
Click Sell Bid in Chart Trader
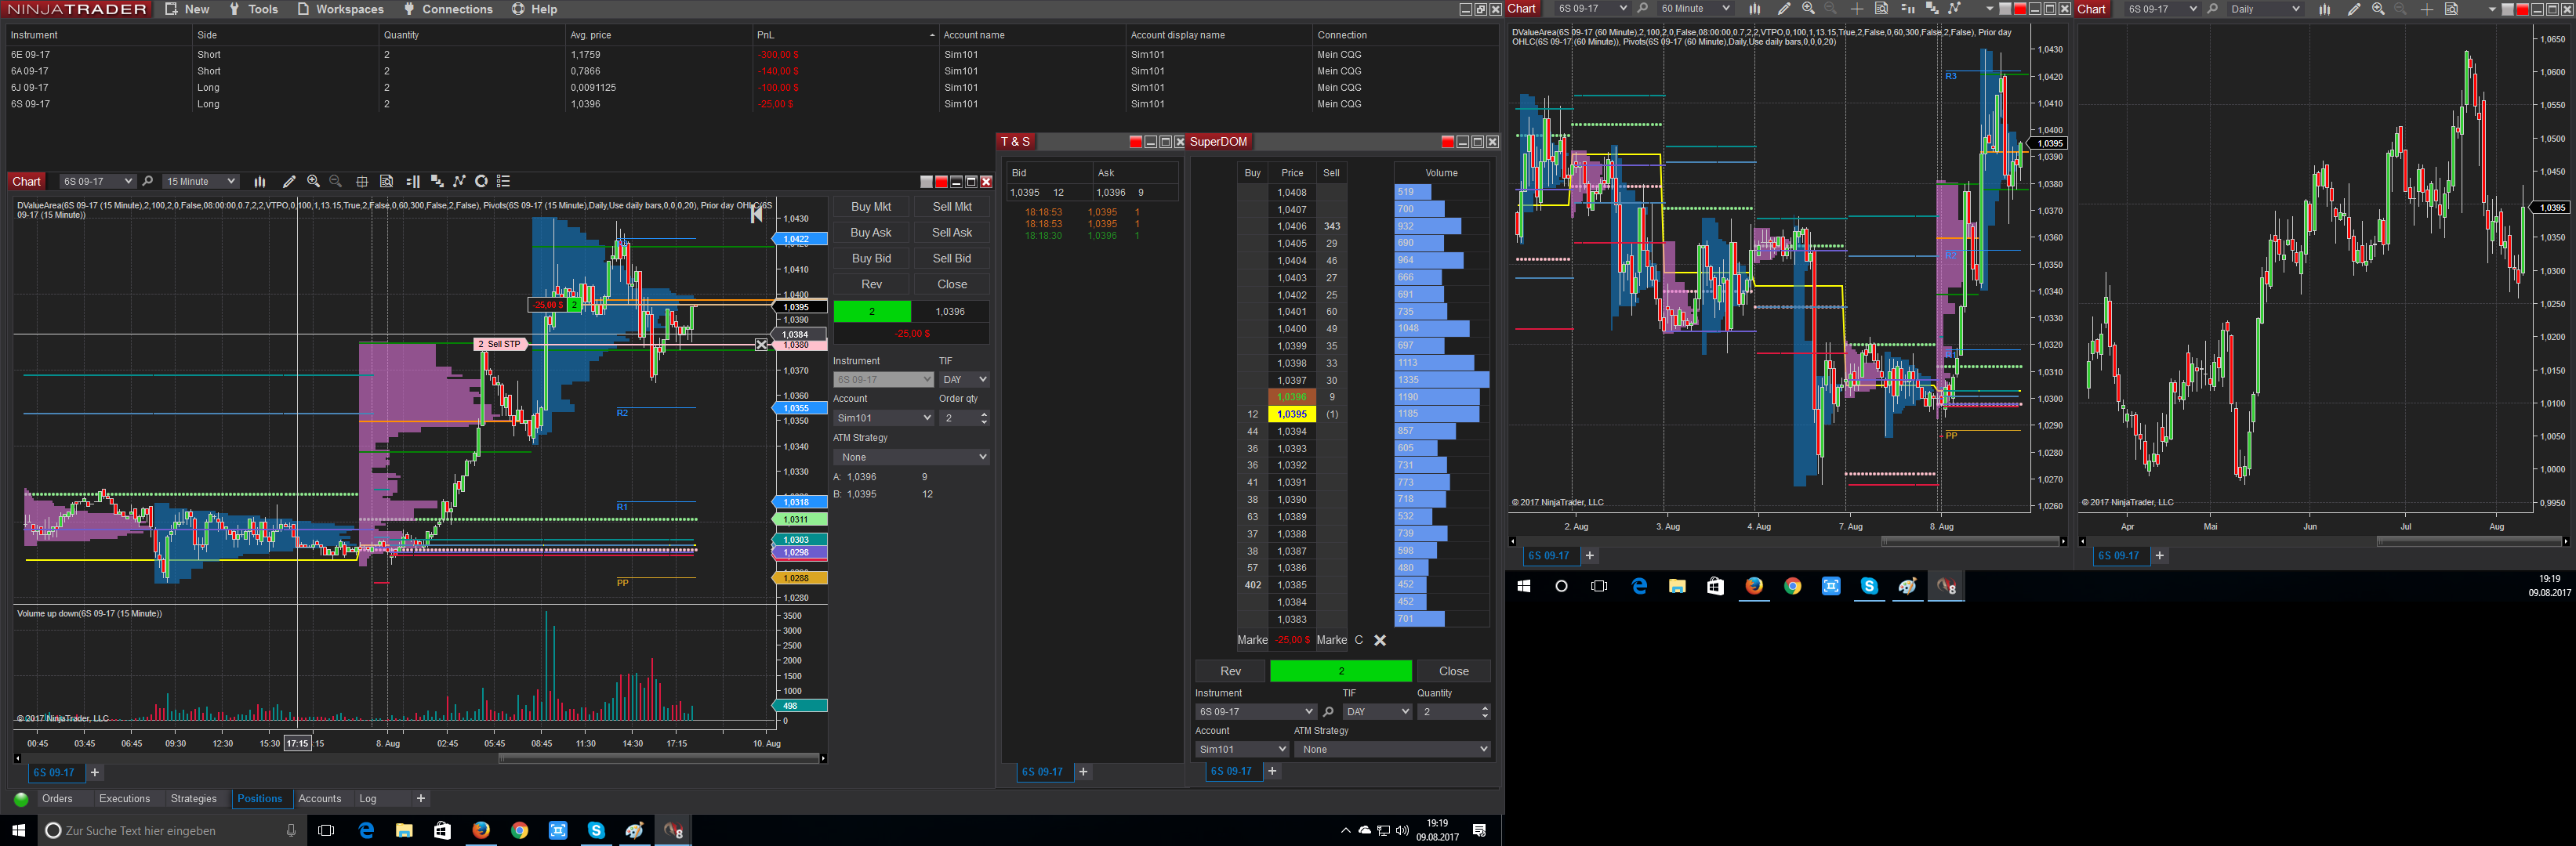(x=952, y=258)
